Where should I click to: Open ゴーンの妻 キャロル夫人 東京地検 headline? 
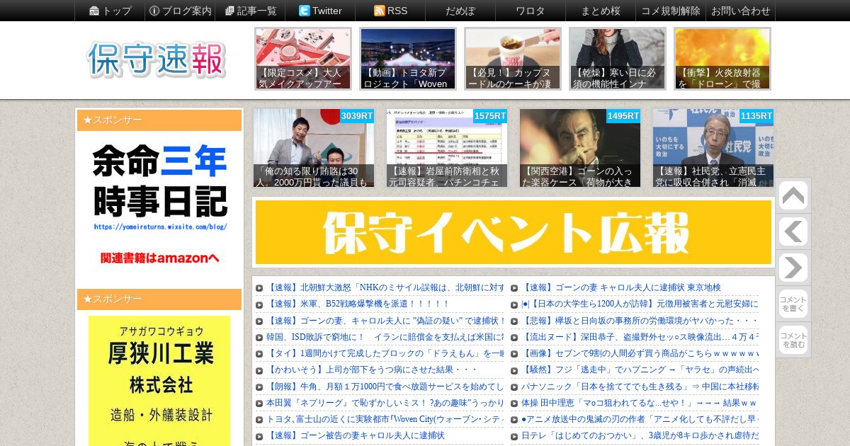pos(621,287)
